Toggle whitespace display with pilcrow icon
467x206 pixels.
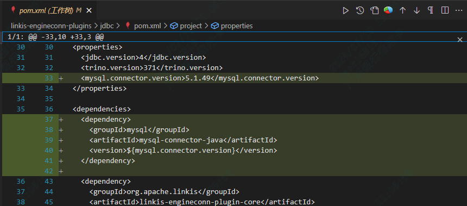(x=431, y=10)
